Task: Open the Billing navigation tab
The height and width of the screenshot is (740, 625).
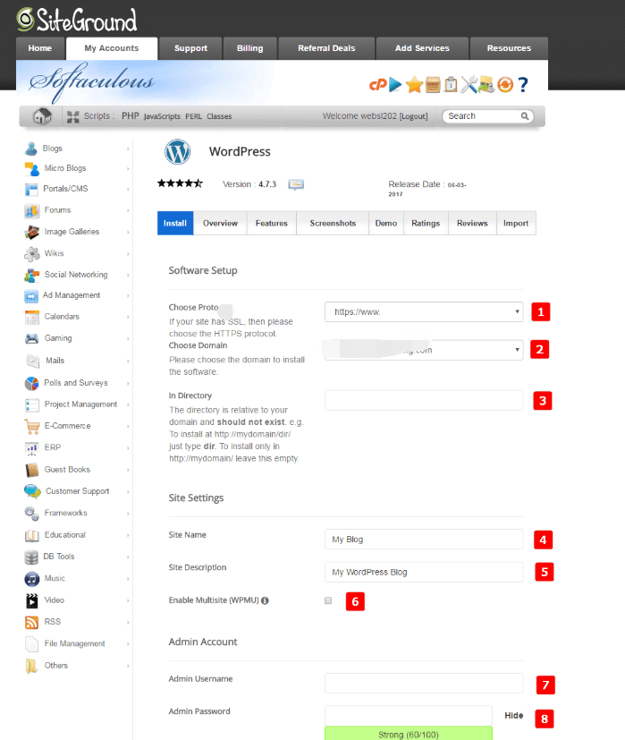Action: pos(250,48)
